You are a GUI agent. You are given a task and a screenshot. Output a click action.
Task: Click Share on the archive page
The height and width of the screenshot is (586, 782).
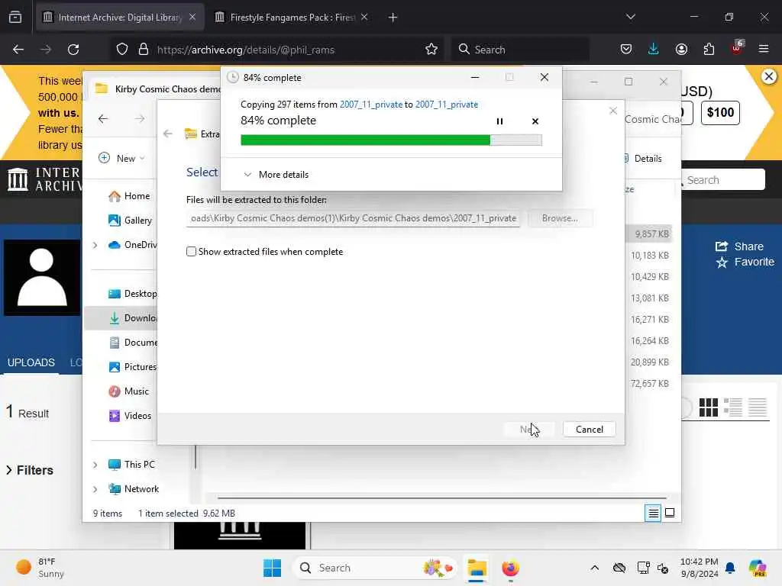click(739, 246)
